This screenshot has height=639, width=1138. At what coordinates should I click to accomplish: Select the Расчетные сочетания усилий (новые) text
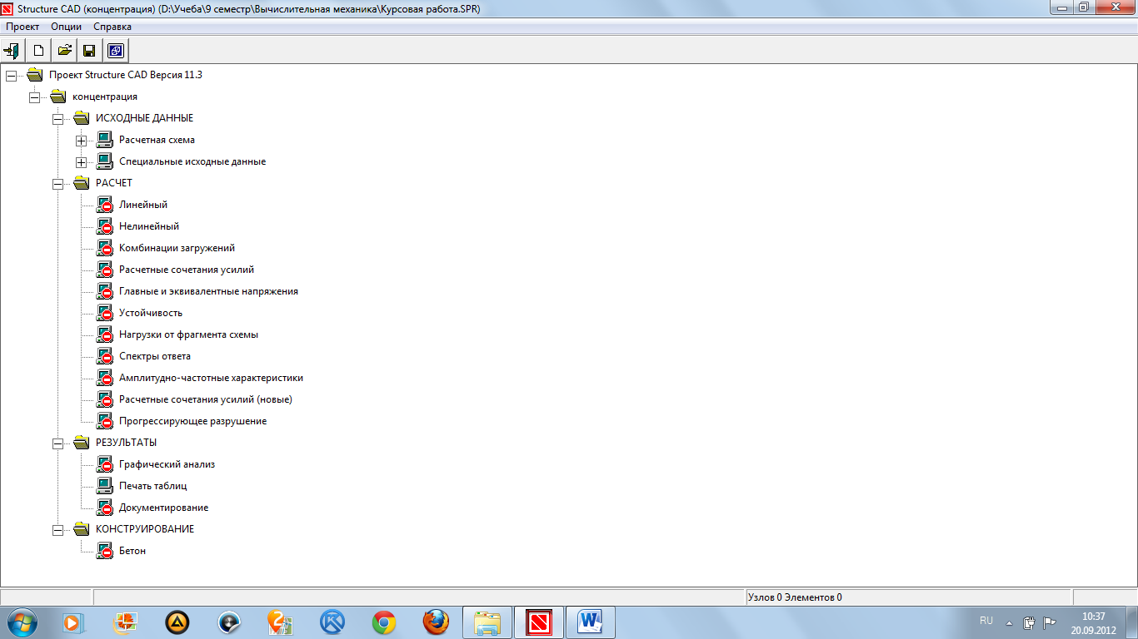point(206,399)
